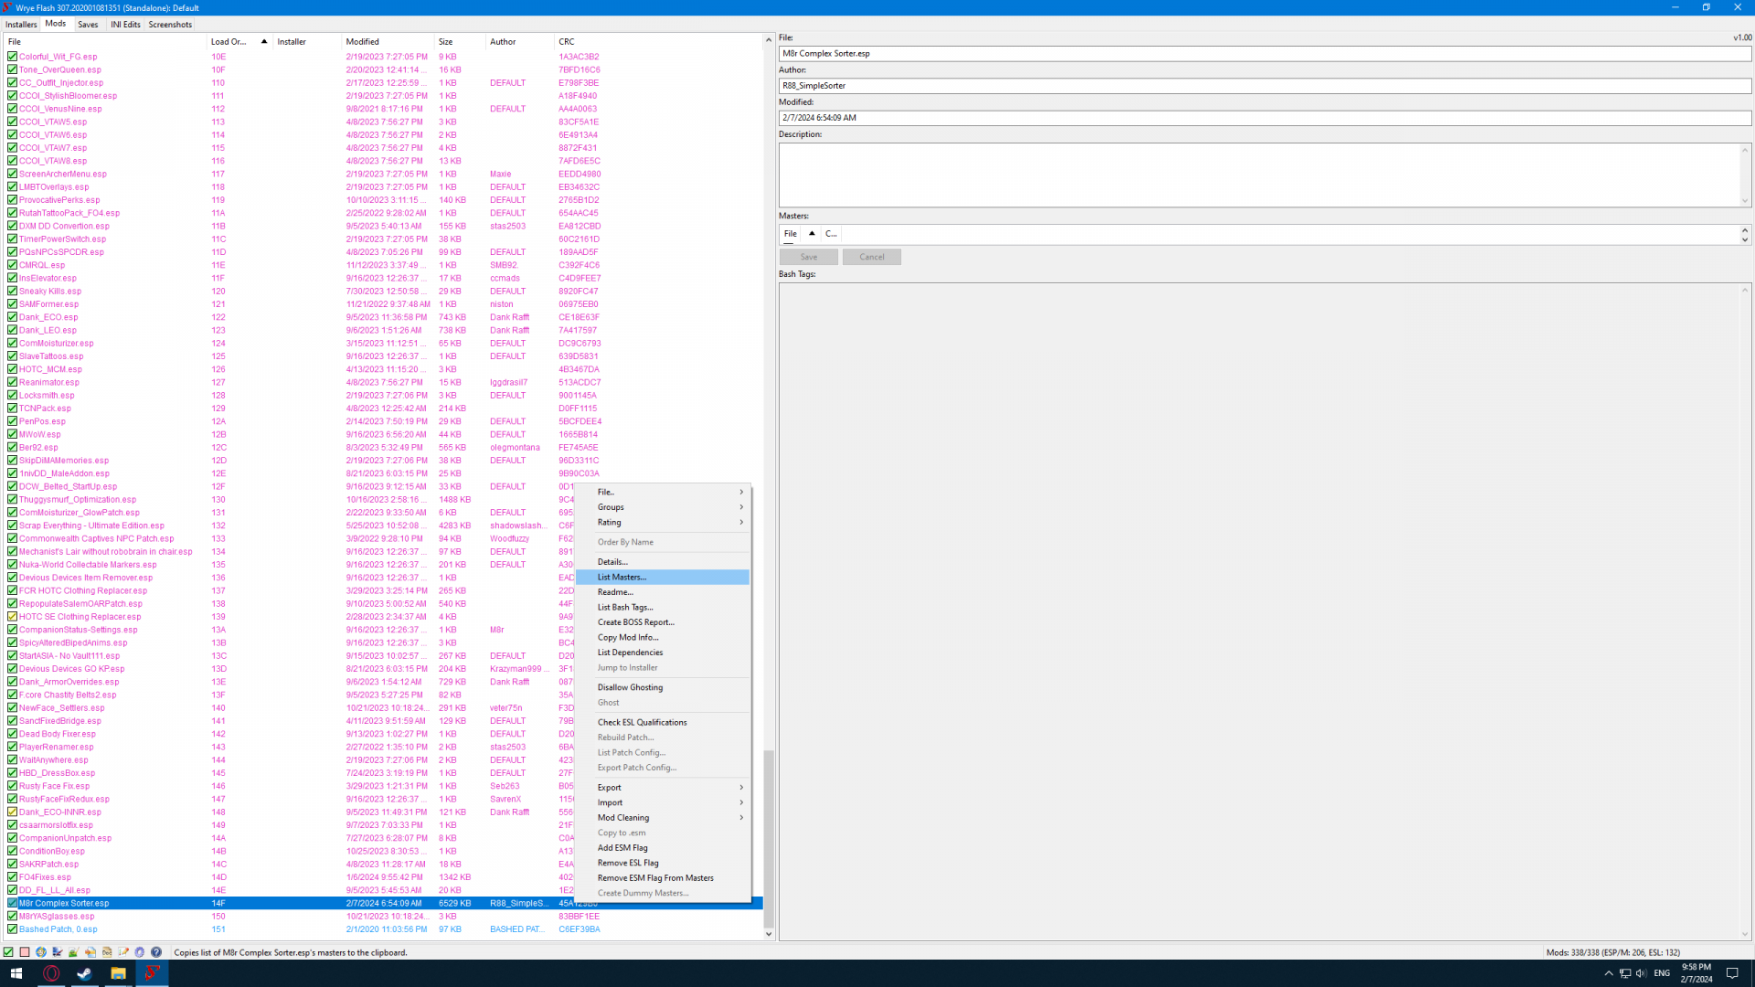Open Steam from the taskbar

click(84, 973)
